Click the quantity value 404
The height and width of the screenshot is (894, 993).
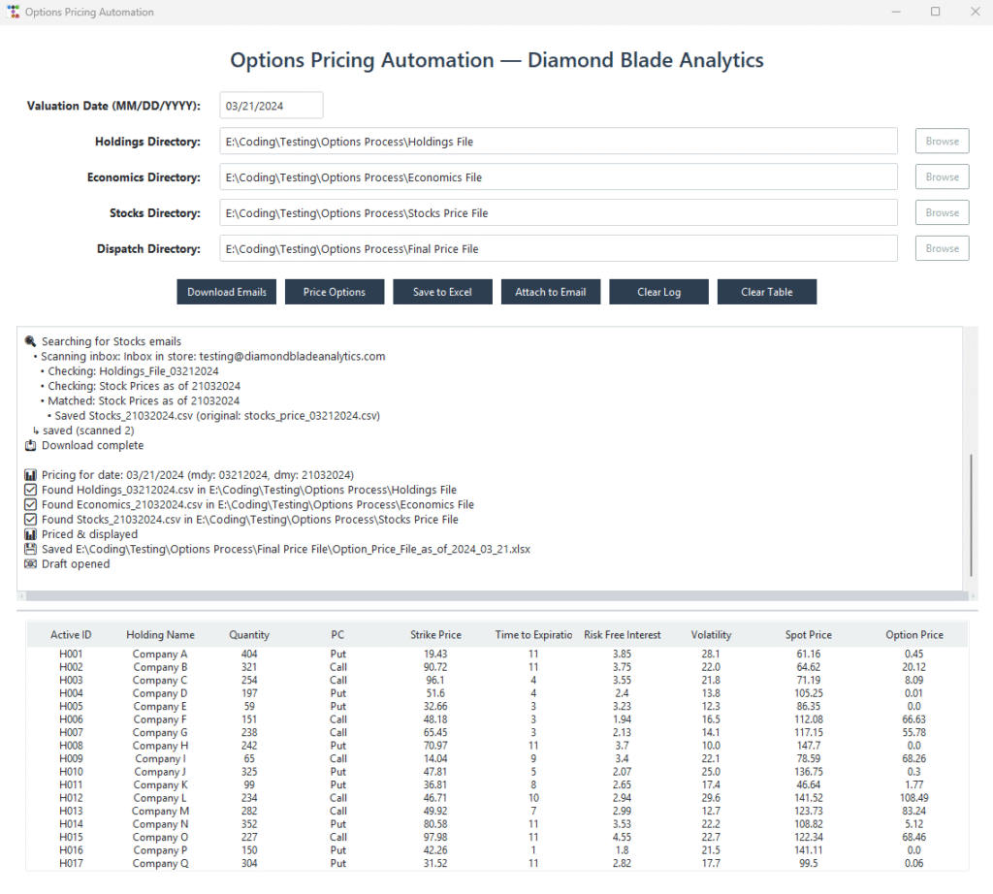tap(249, 654)
